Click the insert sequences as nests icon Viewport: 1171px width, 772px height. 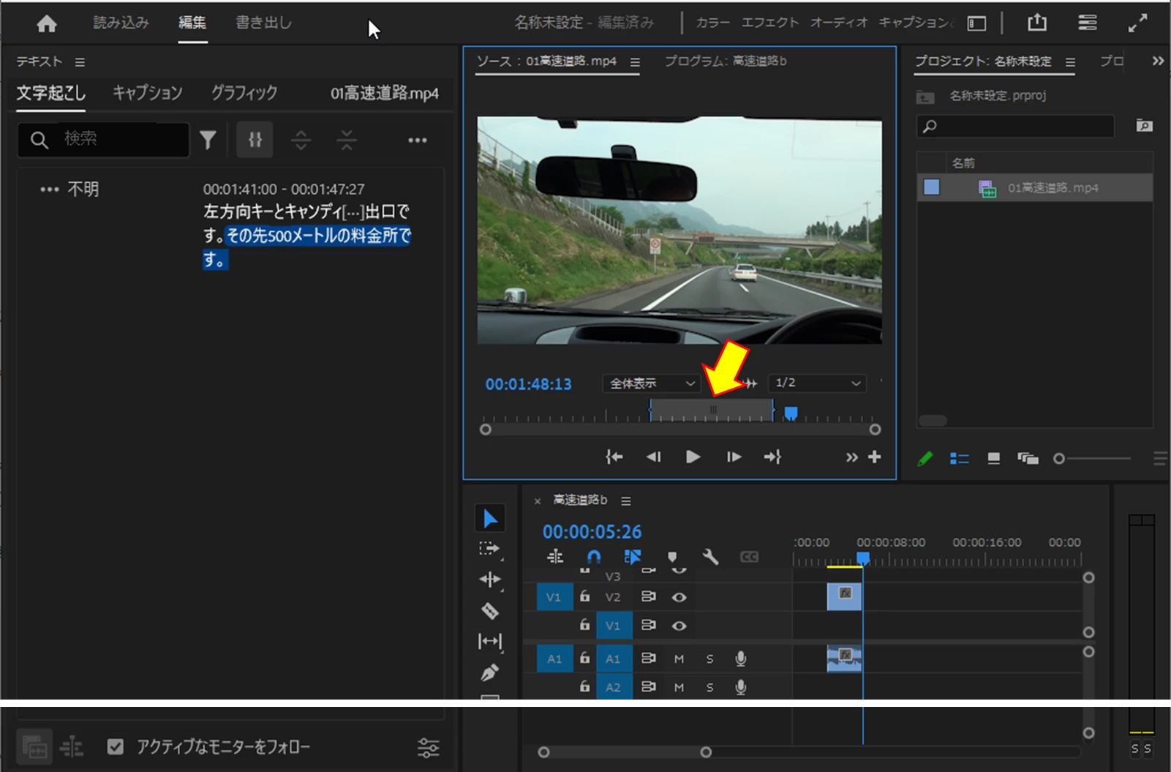555,557
